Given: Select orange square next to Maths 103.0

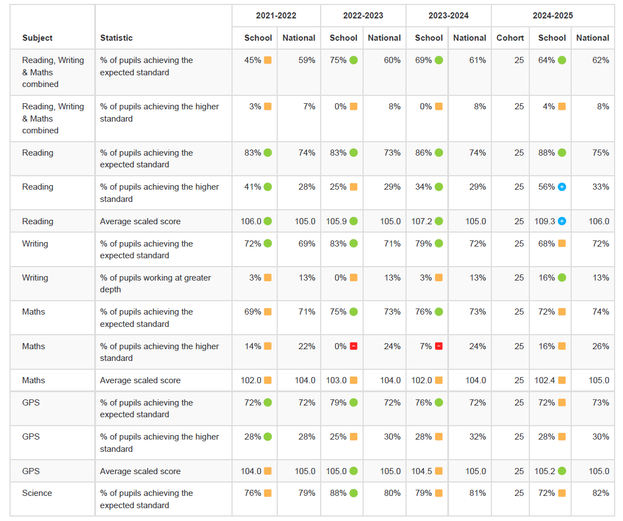Looking at the screenshot, I should pyautogui.click(x=354, y=380).
